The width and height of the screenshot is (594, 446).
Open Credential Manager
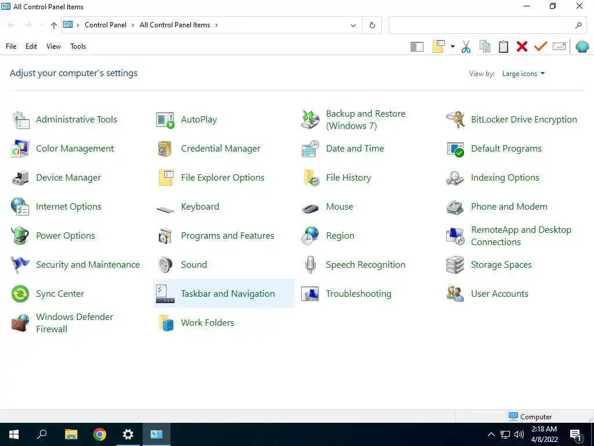[x=208, y=148]
